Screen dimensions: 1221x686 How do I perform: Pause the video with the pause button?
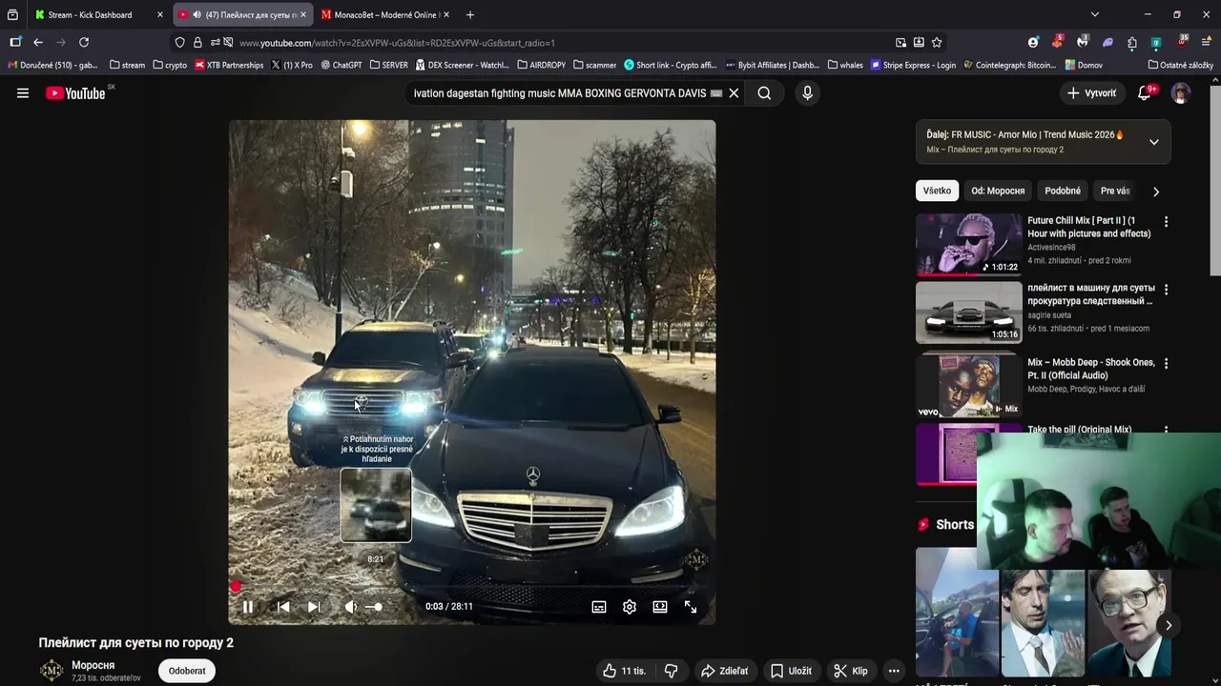click(248, 607)
